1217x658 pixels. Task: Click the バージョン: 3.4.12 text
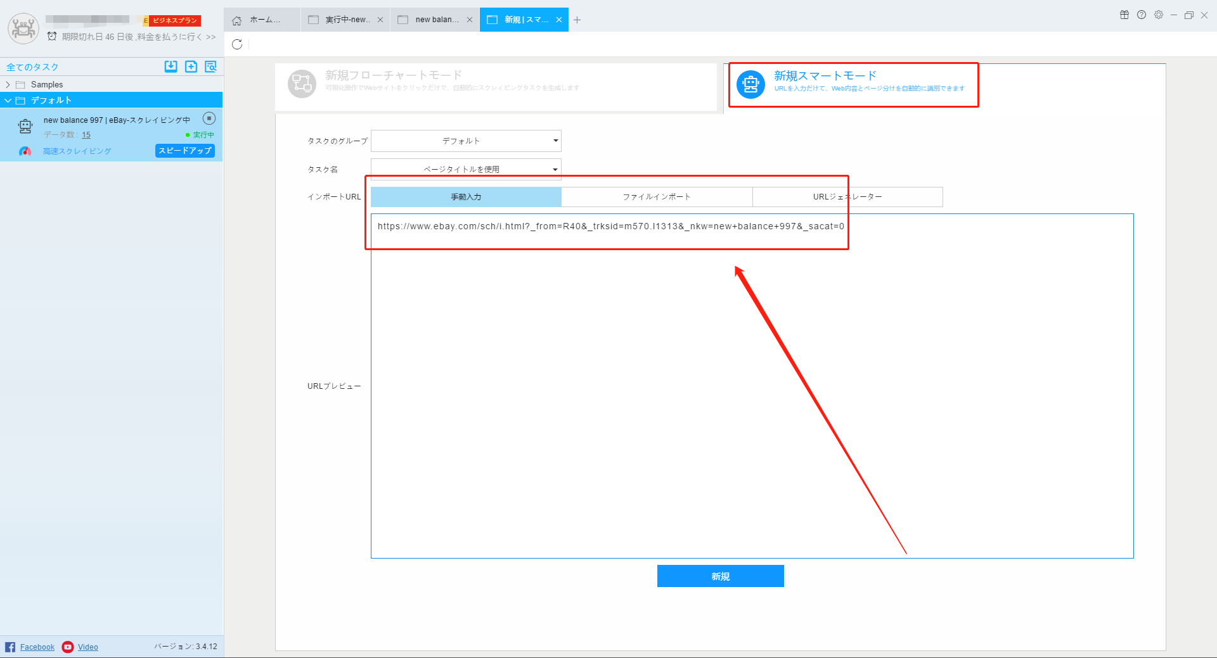pyautogui.click(x=185, y=647)
